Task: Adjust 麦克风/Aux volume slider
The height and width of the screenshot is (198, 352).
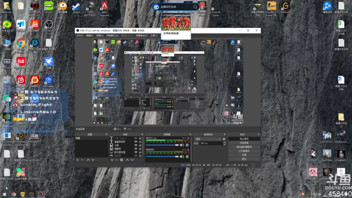Action: pyautogui.click(x=162, y=145)
